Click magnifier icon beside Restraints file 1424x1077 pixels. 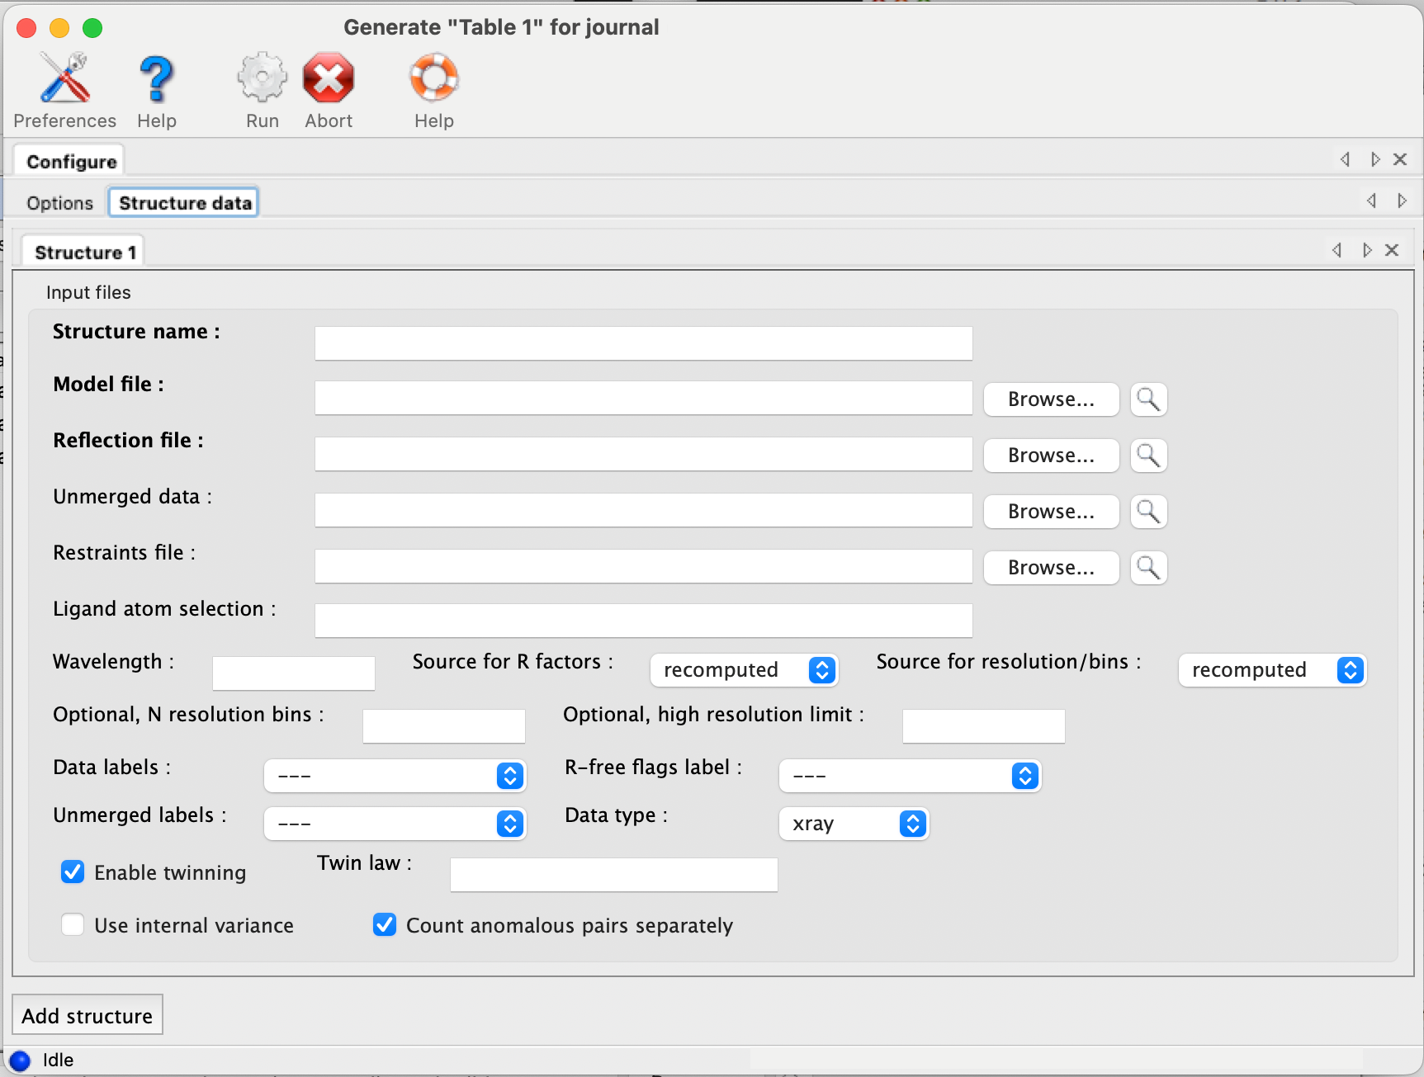[1148, 568]
